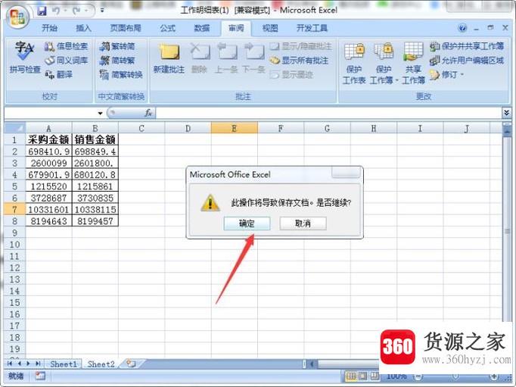Switch to 页面布局 tab
516x387 pixels.
pos(126,28)
